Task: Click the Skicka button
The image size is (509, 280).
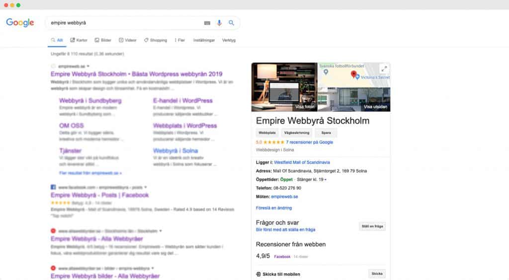Action: click(x=377, y=274)
